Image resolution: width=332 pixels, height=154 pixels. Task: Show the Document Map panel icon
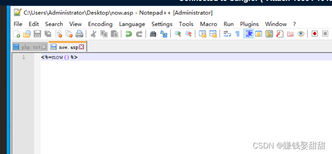tap(269, 34)
